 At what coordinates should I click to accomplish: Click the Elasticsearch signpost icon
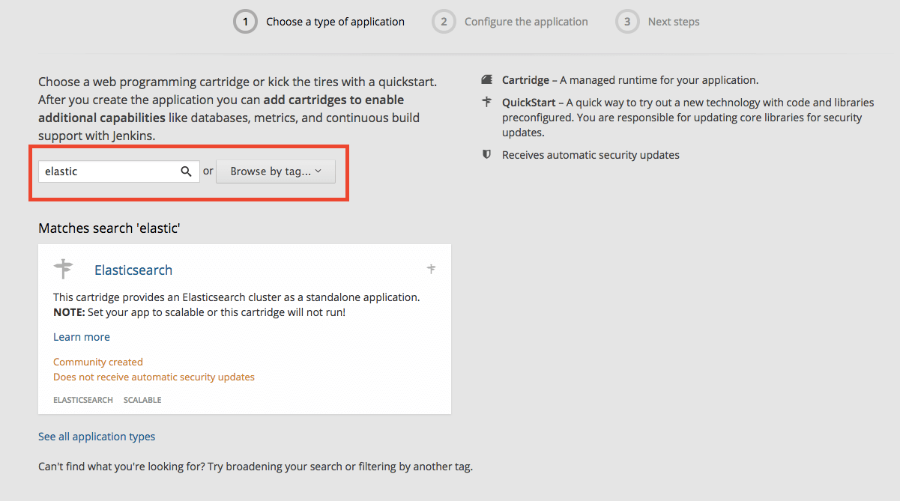point(64,269)
